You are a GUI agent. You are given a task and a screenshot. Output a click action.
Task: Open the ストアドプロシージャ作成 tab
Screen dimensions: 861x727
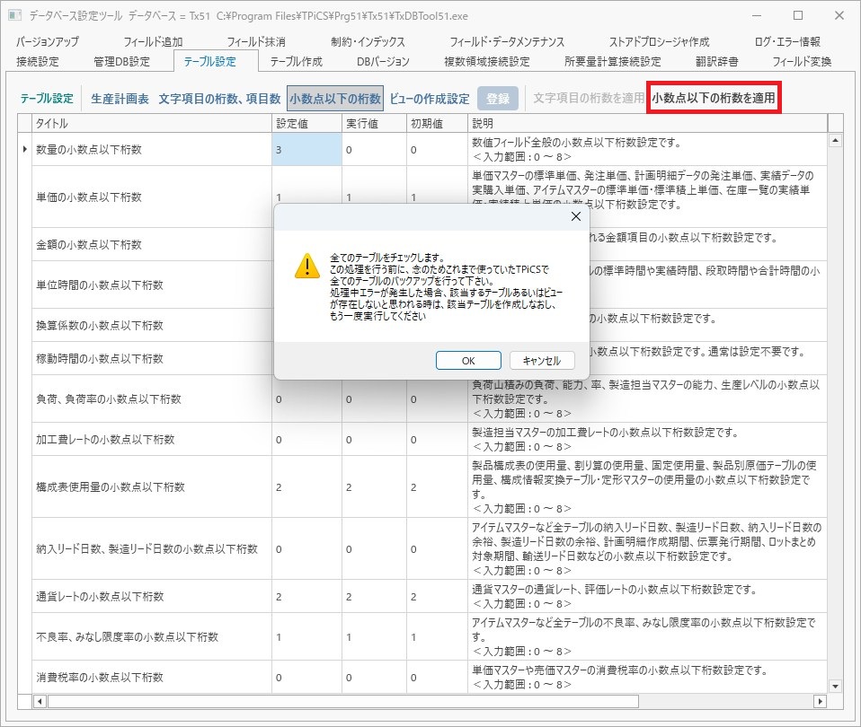(659, 41)
